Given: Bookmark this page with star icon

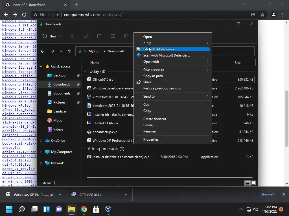Looking at the screenshot, I should pos(262,15).
